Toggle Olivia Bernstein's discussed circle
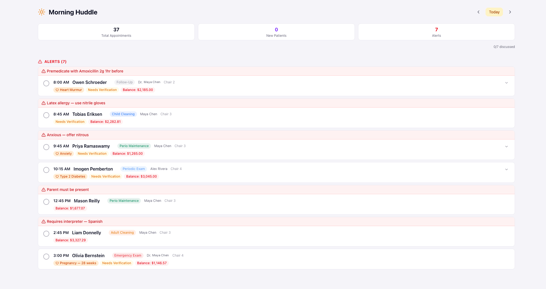Screen dimensions: 546x289 (x=46, y=257)
